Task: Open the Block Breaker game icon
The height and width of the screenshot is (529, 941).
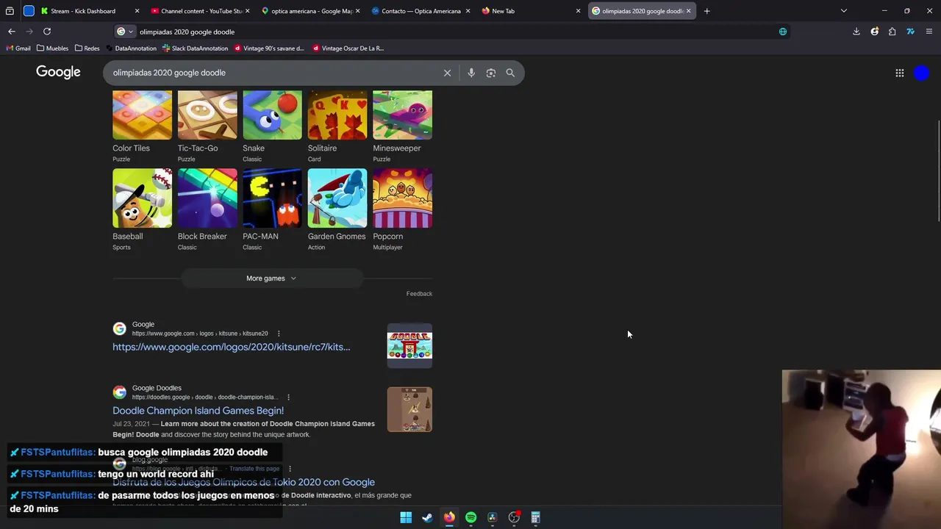Action: click(x=207, y=198)
